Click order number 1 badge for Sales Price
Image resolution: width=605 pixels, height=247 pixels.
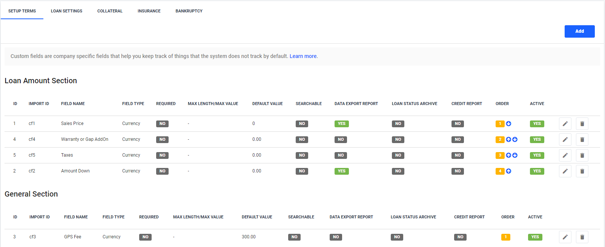coord(500,123)
